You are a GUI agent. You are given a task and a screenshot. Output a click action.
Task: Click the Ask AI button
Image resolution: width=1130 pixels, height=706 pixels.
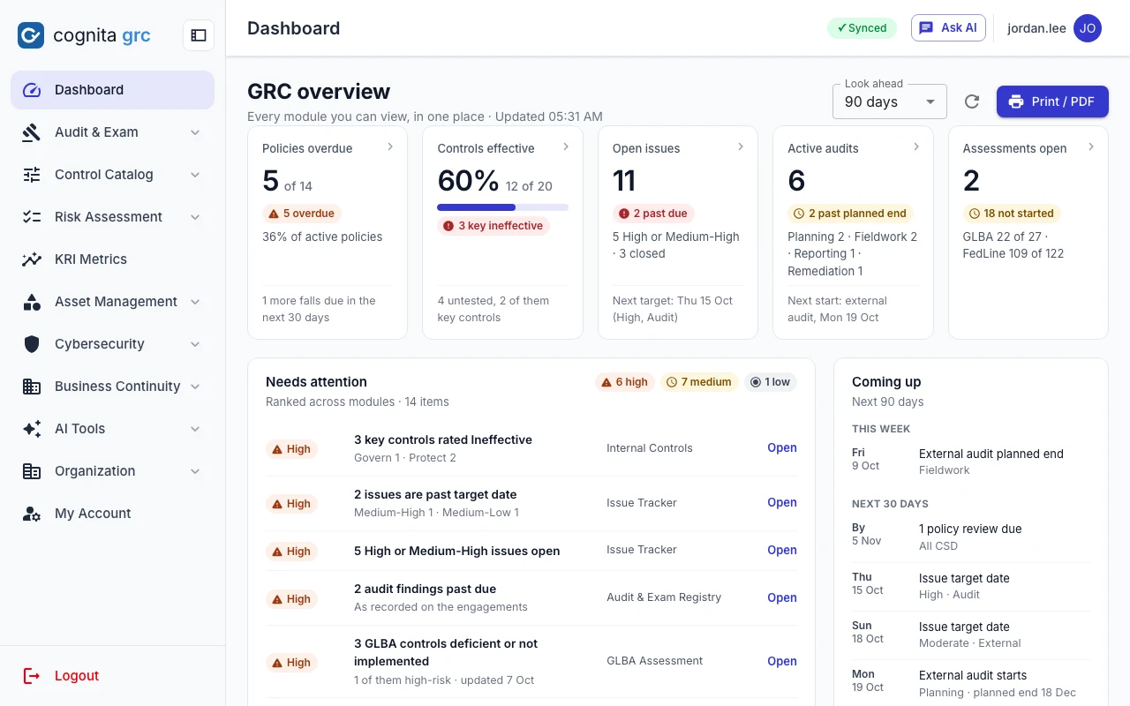pos(948,28)
